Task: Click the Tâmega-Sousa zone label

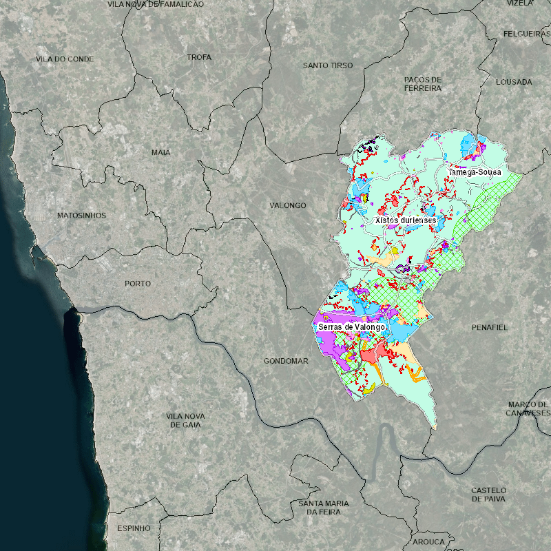Action: point(475,172)
